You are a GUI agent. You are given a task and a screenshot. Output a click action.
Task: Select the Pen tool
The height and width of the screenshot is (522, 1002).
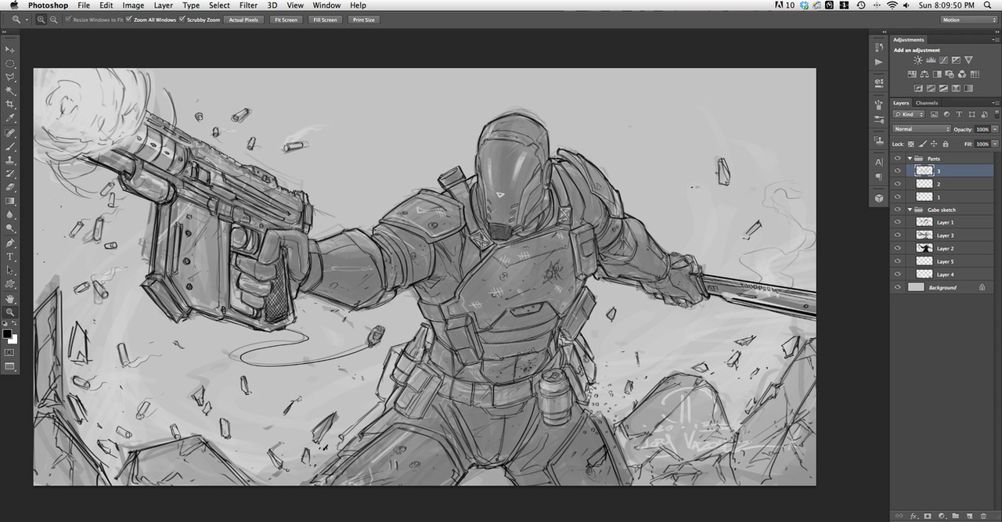(10, 243)
